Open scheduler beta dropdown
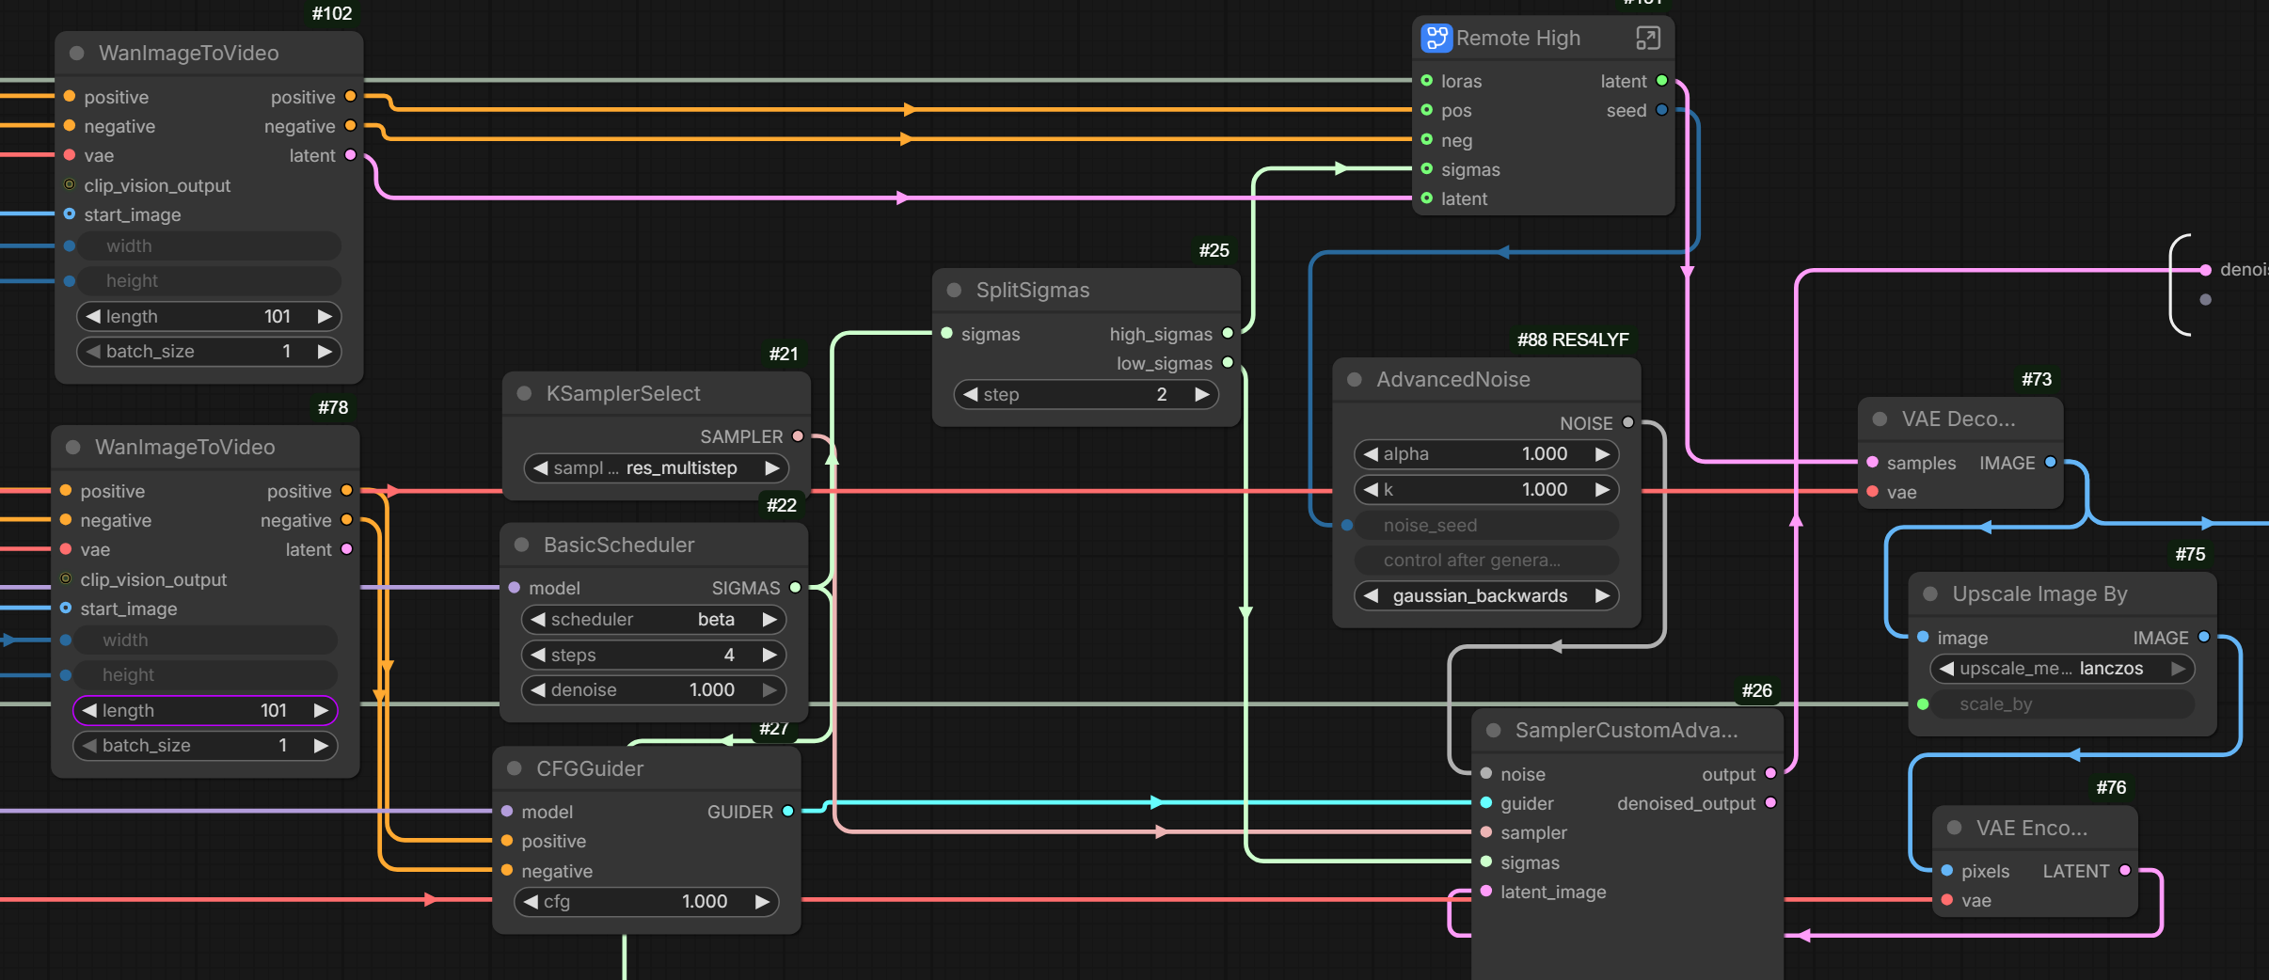The height and width of the screenshot is (980, 2269). [x=654, y=620]
